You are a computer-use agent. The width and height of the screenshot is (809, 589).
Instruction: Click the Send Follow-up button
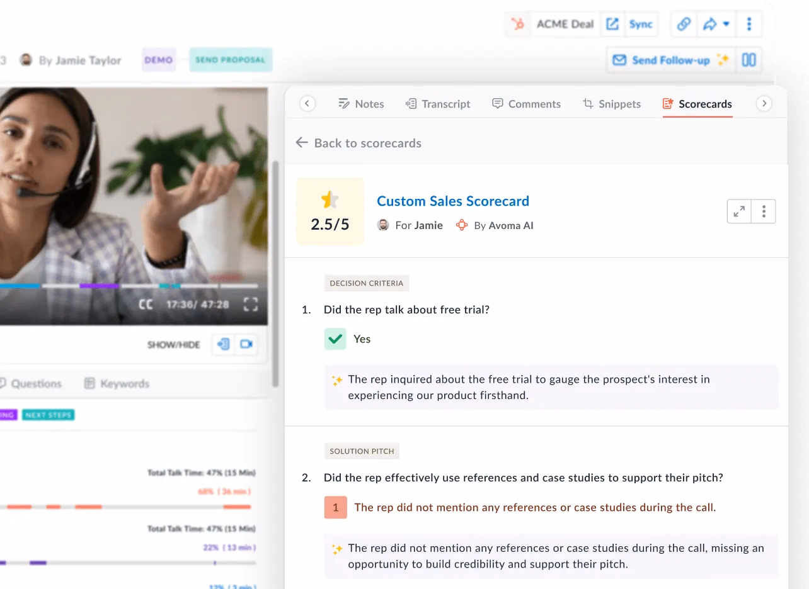670,60
